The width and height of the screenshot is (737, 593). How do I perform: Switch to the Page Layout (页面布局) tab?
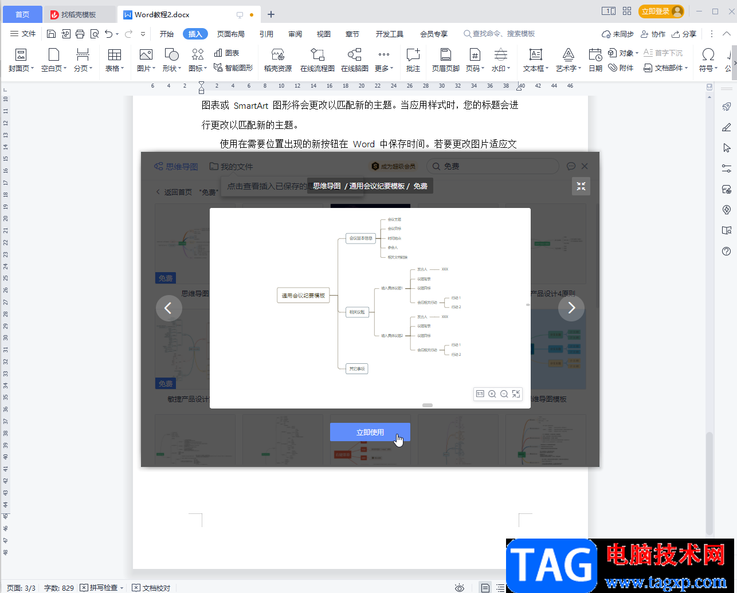231,34
